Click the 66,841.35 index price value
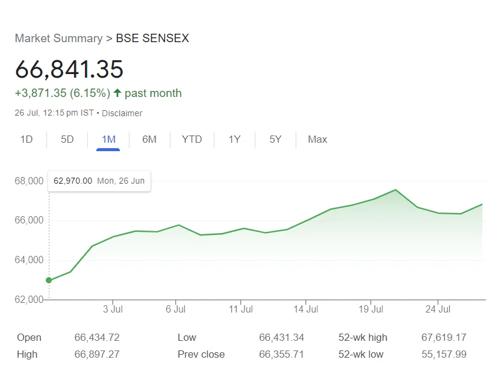The image size is (492, 389). click(69, 69)
